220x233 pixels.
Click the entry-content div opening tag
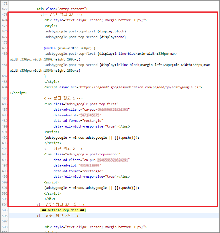[x=62, y=9]
